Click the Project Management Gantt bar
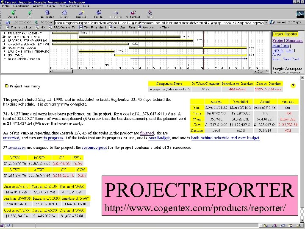The width and height of the screenshot is (305, 229). (x=65, y=33)
